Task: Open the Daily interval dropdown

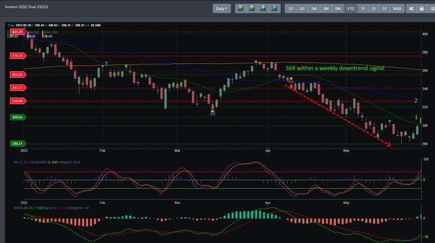Action: point(222,9)
